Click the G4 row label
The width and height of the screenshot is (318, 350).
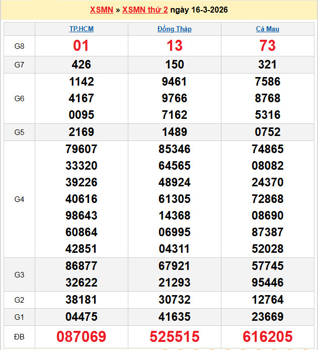click(19, 199)
